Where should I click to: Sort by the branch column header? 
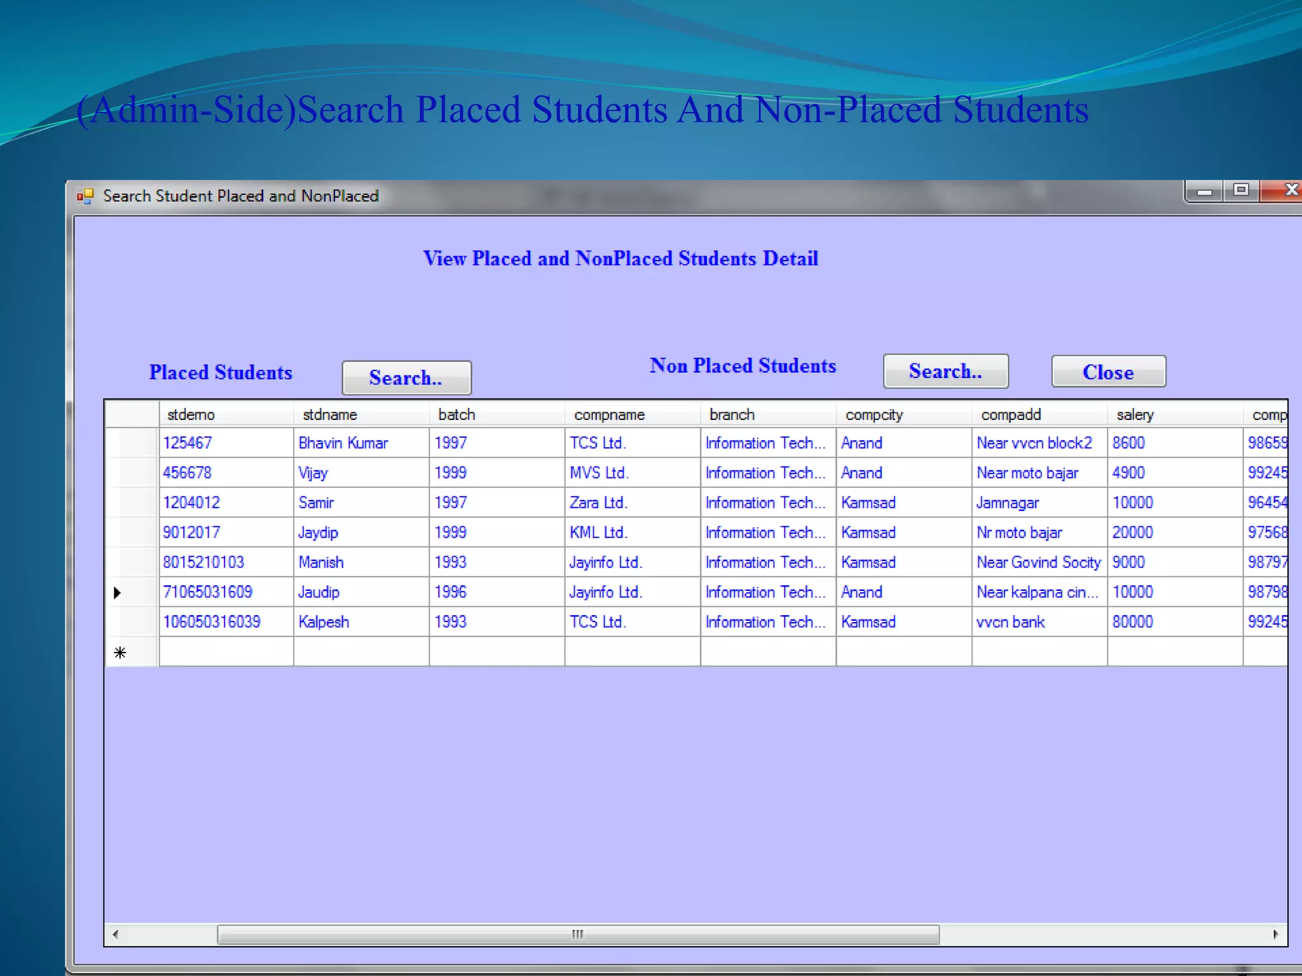point(769,414)
